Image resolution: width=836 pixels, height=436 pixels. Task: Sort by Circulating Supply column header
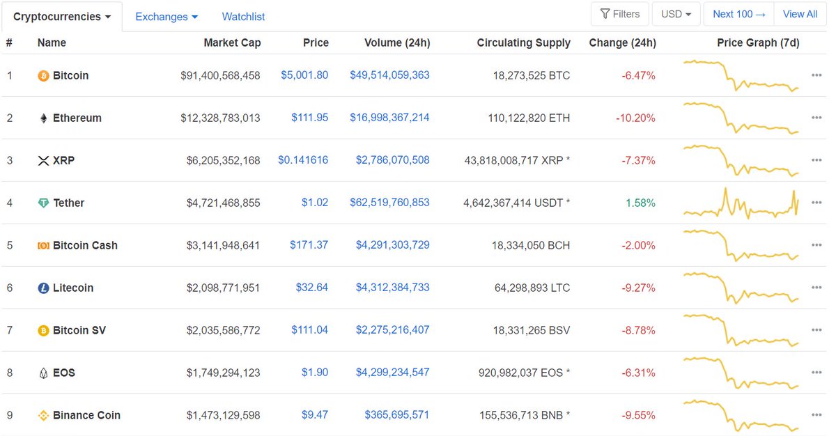pos(524,43)
